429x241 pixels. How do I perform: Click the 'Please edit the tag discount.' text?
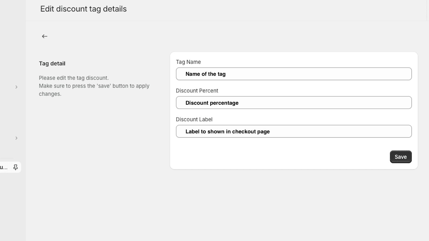(x=74, y=78)
